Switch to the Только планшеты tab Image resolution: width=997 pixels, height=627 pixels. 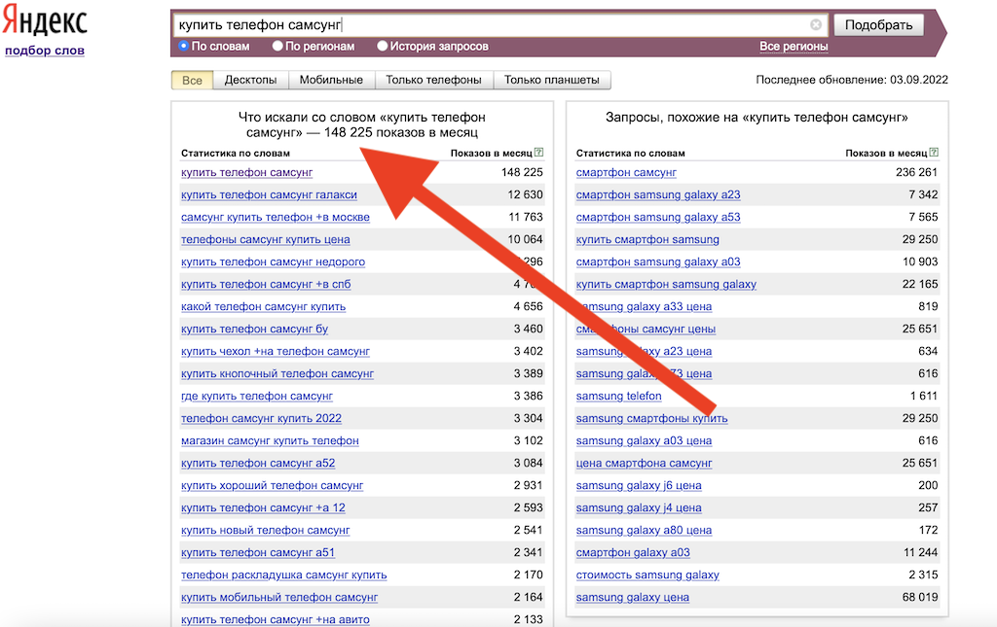tap(552, 80)
